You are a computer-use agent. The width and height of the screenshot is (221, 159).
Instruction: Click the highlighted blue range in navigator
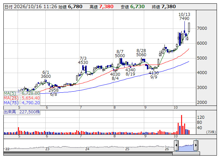pyautogui.click(x=186, y=147)
